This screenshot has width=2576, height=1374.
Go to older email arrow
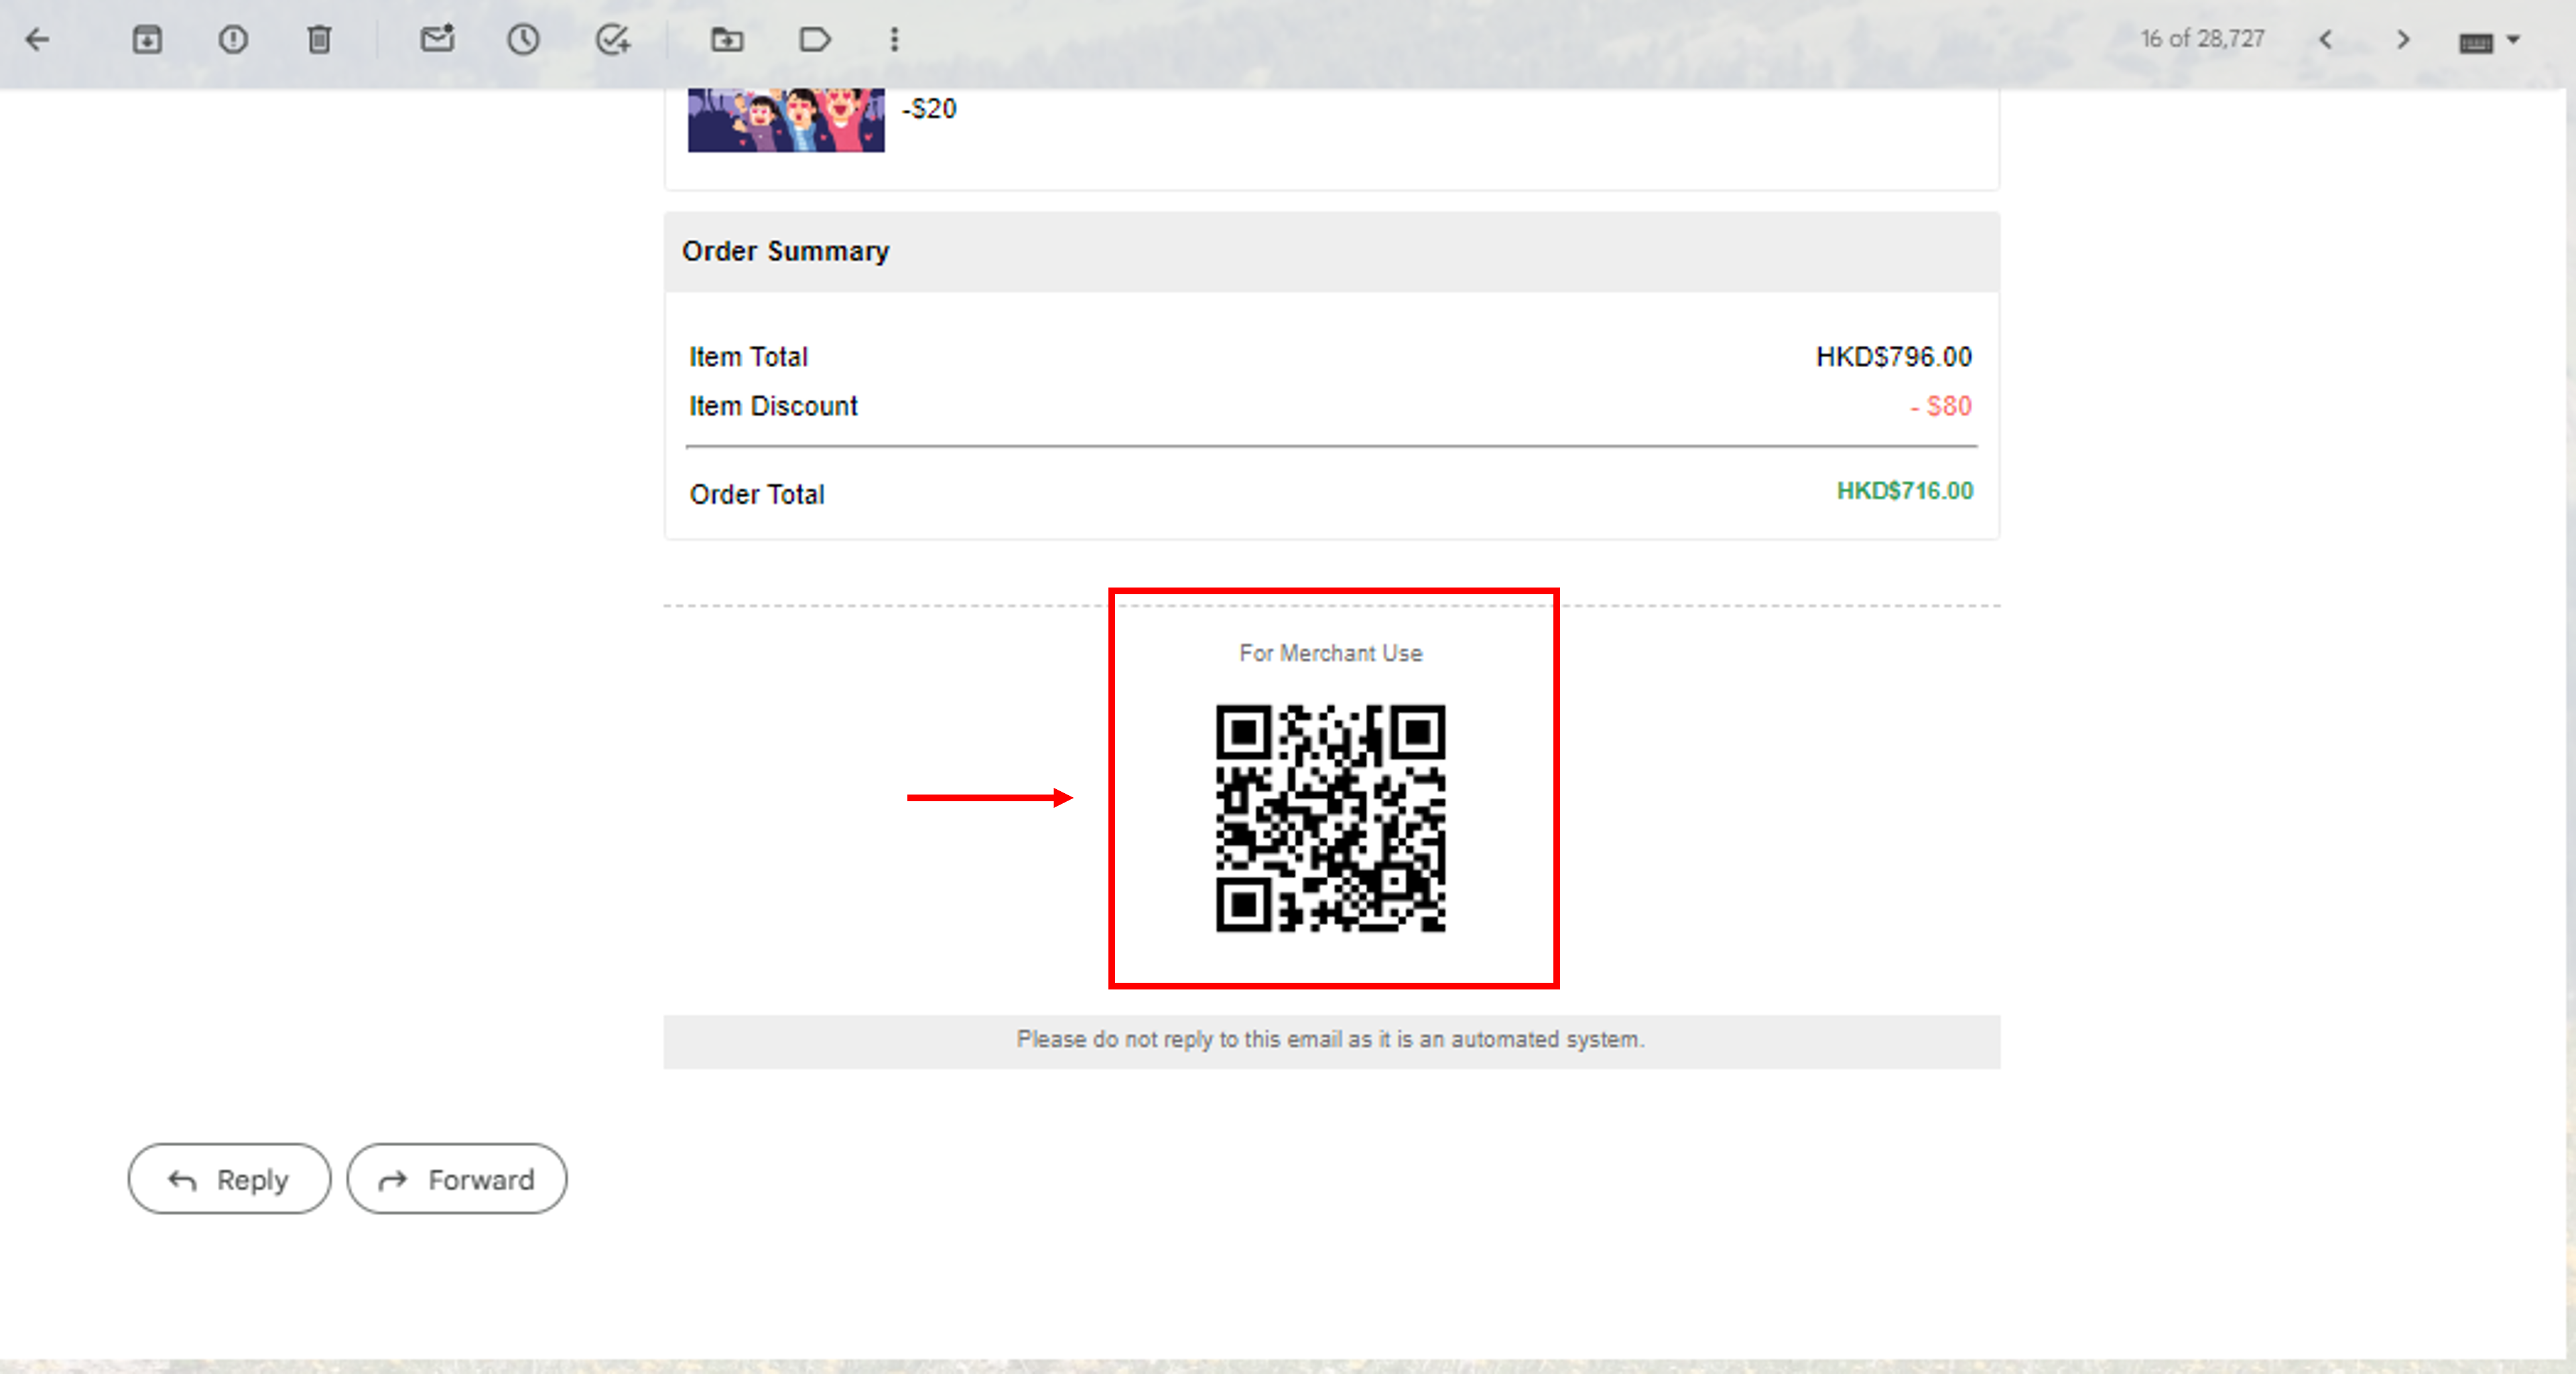pyautogui.click(x=2403, y=40)
